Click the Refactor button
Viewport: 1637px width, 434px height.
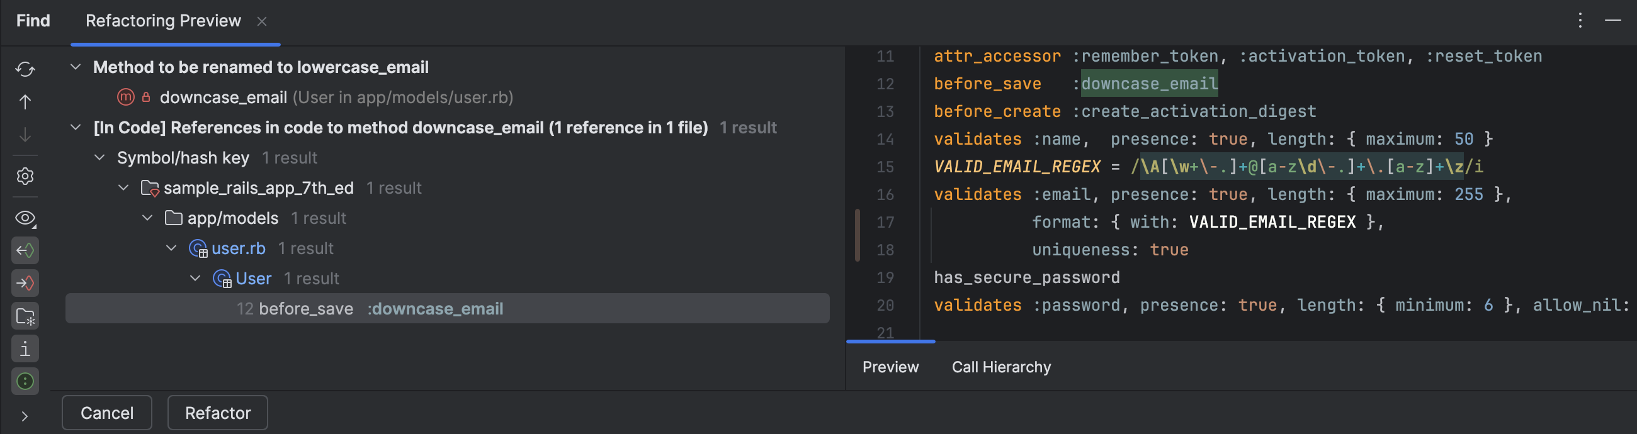coord(217,413)
